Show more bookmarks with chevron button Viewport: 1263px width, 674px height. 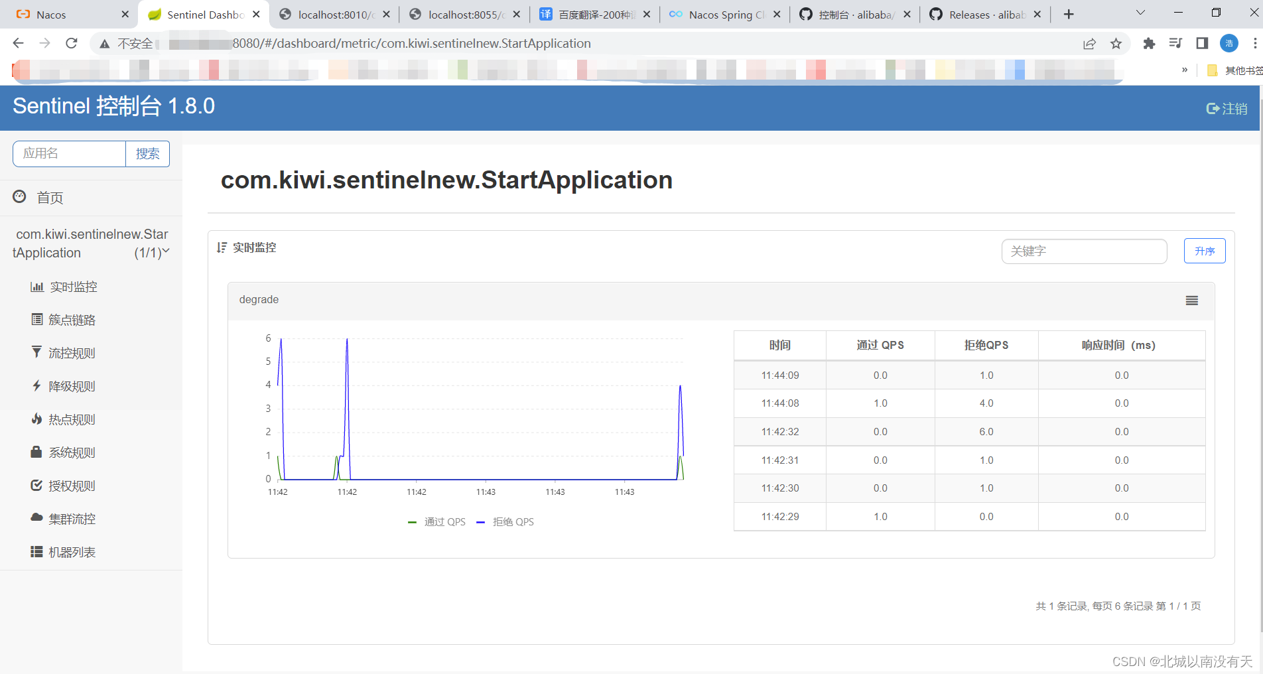coord(1185,70)
